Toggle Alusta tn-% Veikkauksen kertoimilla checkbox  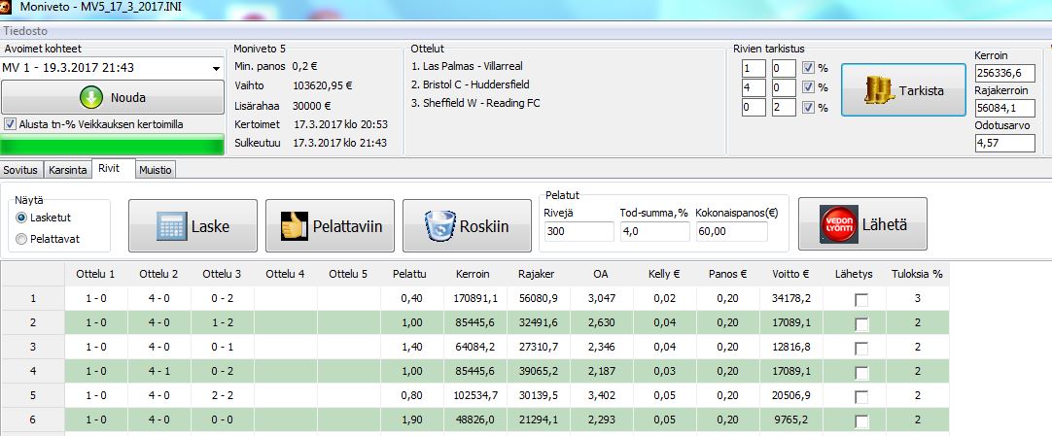click(10, 124)
